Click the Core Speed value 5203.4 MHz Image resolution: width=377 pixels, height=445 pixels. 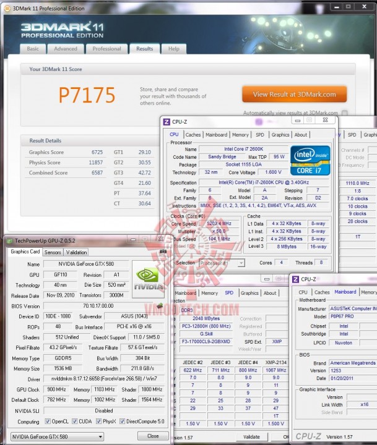pyautogui.click(x=219, y=224)
